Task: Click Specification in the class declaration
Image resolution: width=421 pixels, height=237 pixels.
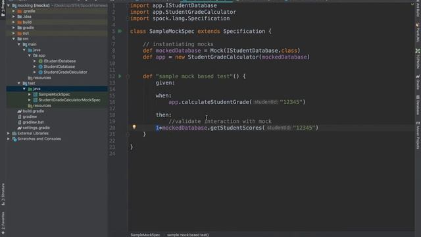Action: coord(244,31)
